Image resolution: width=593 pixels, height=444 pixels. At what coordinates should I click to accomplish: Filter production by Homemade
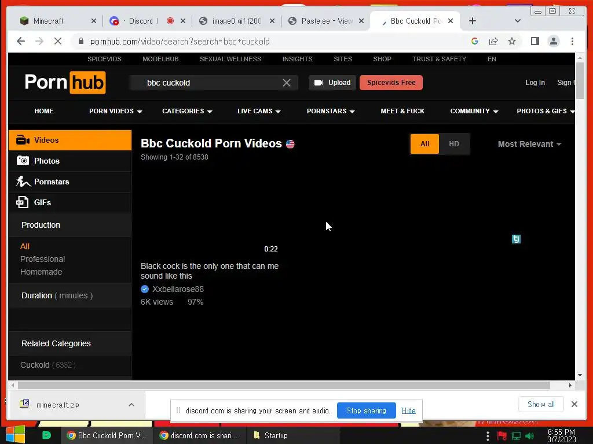coord(41,272)
